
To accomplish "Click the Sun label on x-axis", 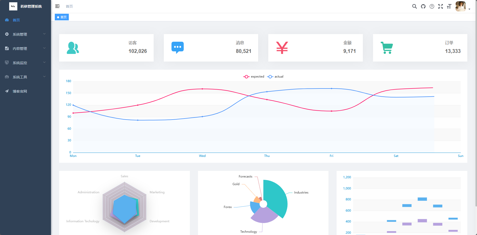I will tap(461, 156).
